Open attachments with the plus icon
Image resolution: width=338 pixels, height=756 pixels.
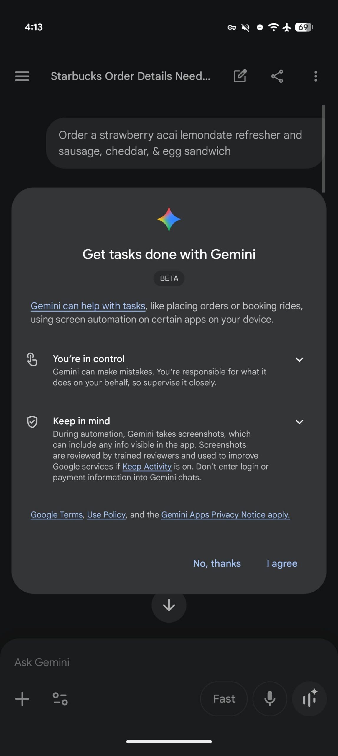[x=22, y=698]
